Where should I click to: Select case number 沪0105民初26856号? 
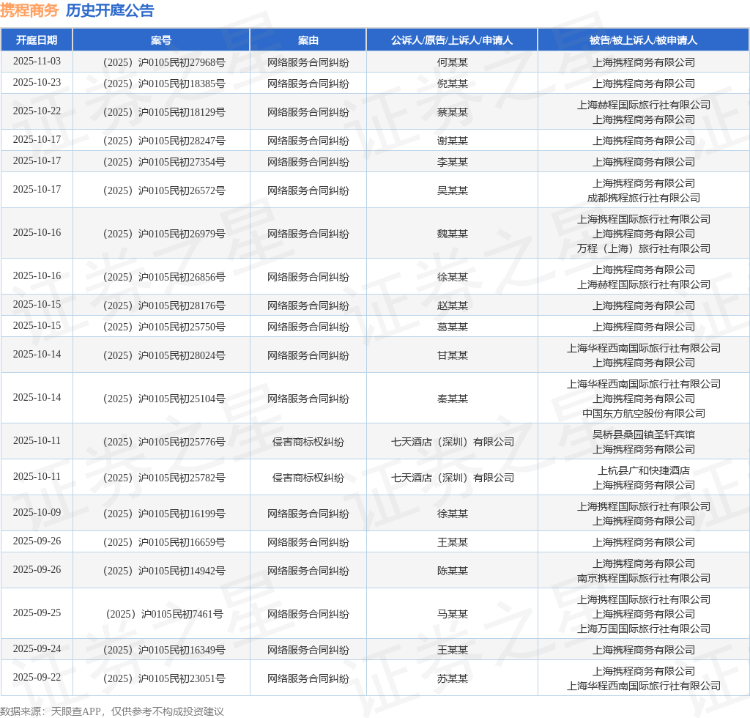pyautogui.click(x=164, y=277)
